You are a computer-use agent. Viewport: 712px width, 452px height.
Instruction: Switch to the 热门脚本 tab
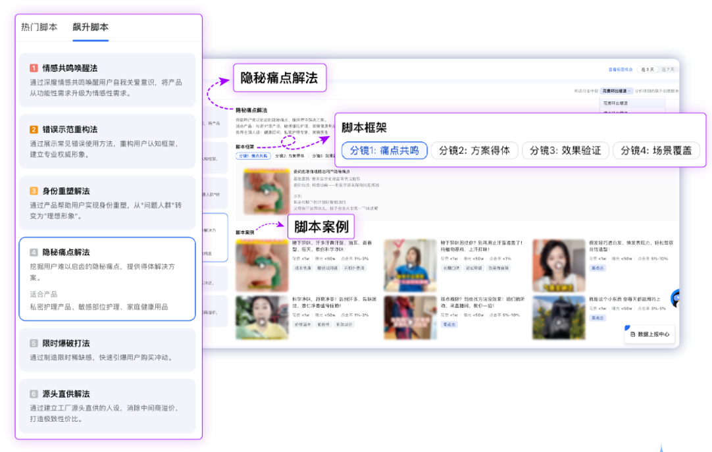39,28
